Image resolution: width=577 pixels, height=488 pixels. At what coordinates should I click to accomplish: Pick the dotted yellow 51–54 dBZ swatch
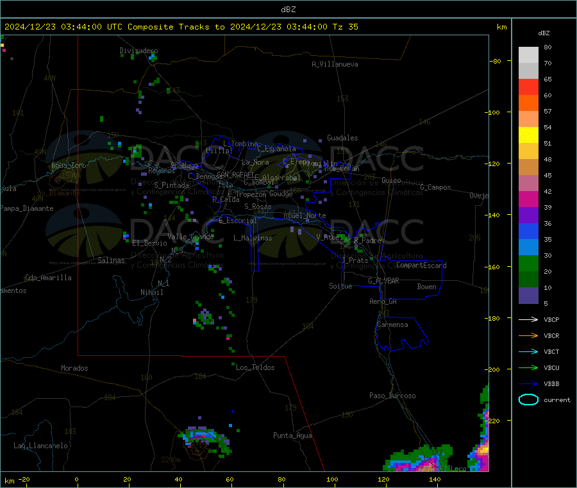tap(528, 135)
